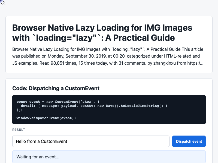Viewport: 218px width, 163px height.
Task: Click the 'Code: Dispatching a CustomEvent' heading
Action: click(x=56, y=88)
